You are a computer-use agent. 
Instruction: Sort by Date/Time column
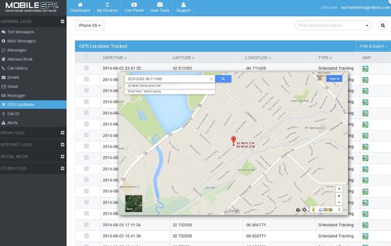point(114,58)
